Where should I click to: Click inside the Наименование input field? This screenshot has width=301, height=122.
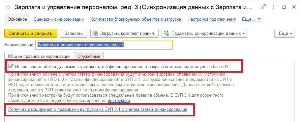point(104,45)
